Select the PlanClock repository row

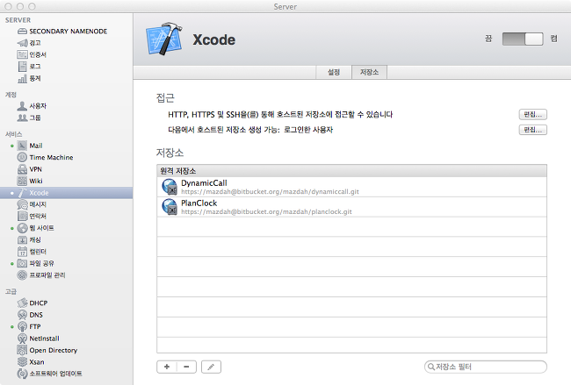point(351,207)
